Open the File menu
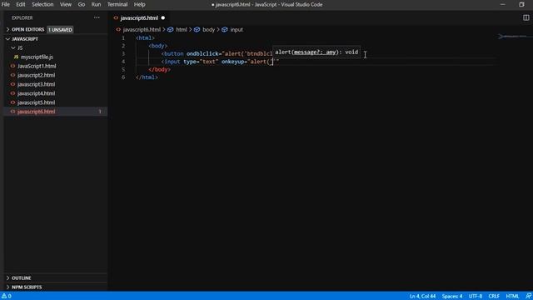The height and width of the screenshot is (300, 533). [x=6, y=4]
